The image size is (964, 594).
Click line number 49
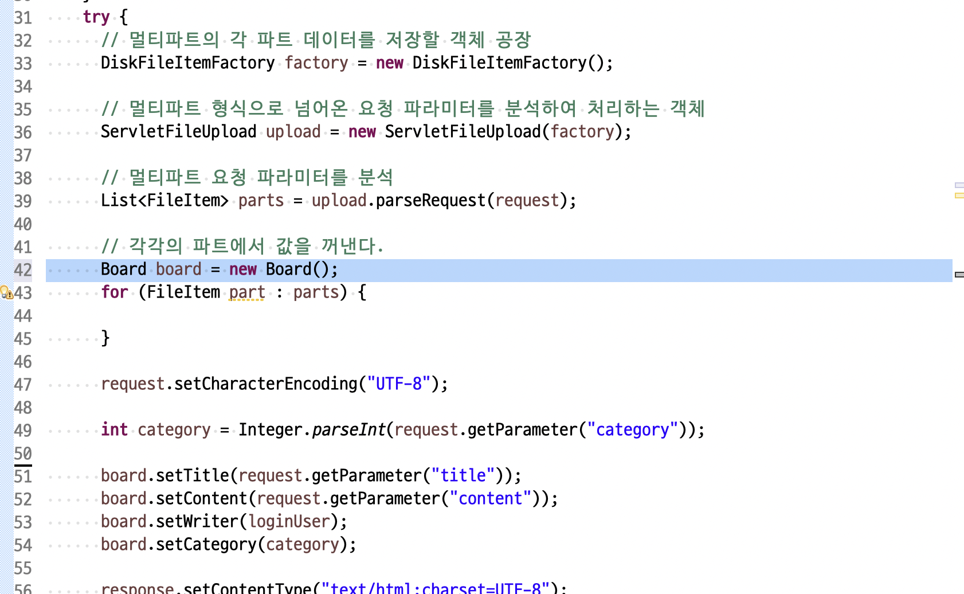click(23, 431)
